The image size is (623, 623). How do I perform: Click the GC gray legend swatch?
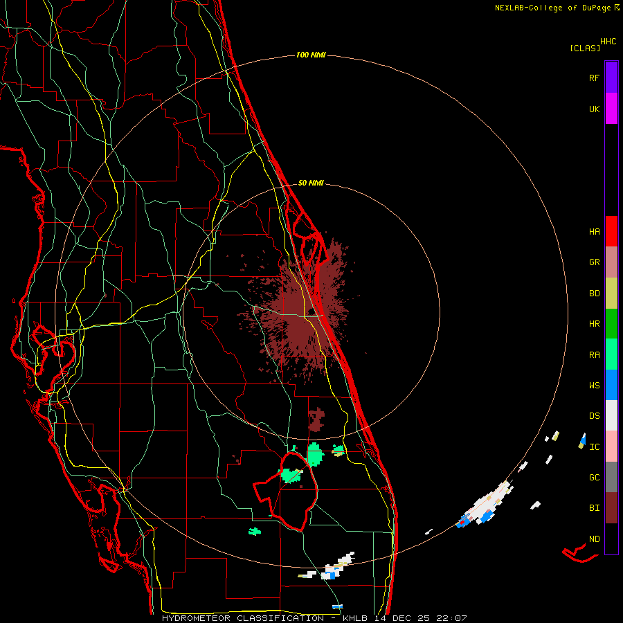click(611, 477)
